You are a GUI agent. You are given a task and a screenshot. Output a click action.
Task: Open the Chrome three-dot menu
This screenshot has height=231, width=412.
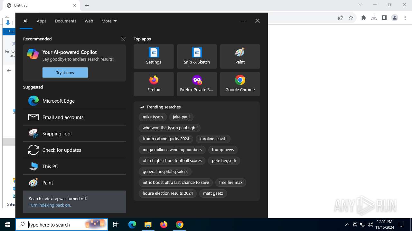(x=405, y=18)
